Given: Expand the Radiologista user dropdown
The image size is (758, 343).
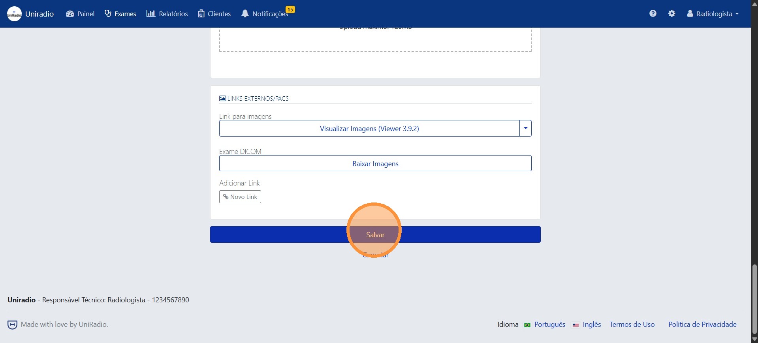Looking at the screenshot, I should (x=713, y=14).
